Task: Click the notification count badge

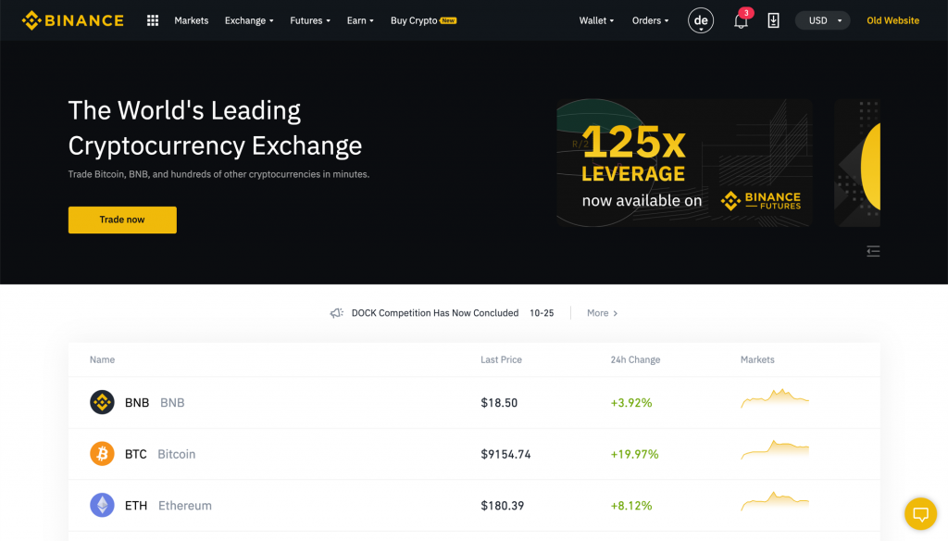Action: 746,13
